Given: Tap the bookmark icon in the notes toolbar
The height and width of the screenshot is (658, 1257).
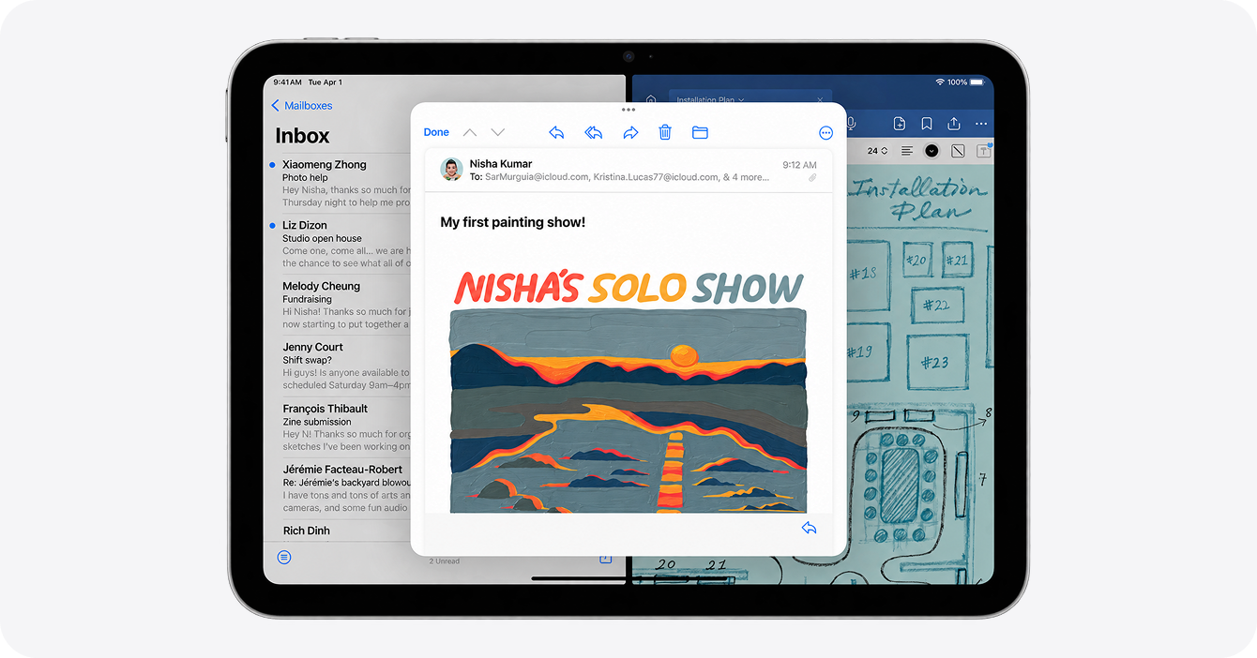Looking at the screenshot, I should [927, 124].
